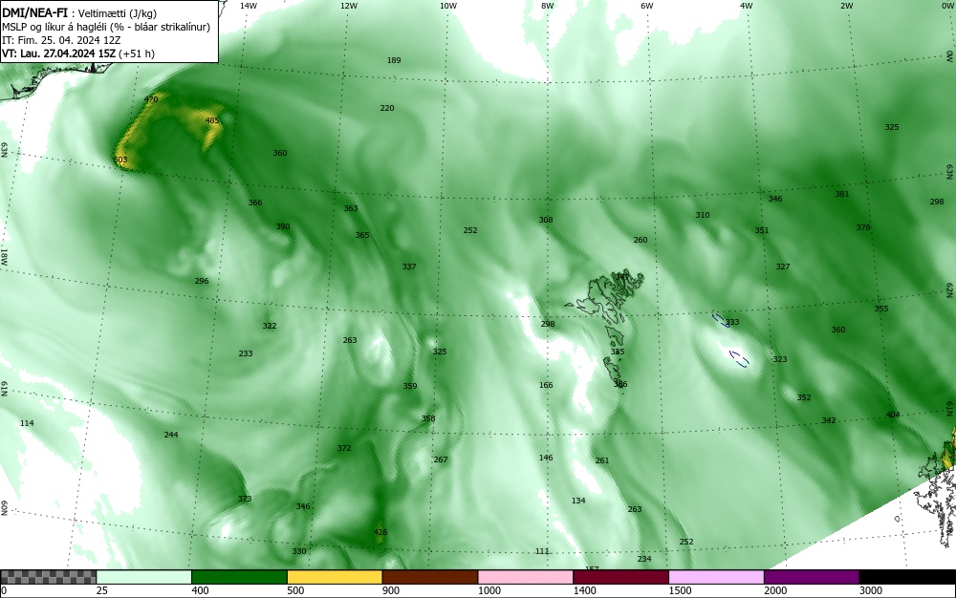Viewport: 956px width, 598px height.
Task: Click the 322 value on the map
Action: pos(270,326)
